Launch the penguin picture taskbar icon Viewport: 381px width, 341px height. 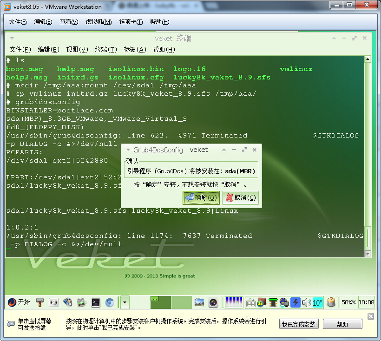pos(54,302)
